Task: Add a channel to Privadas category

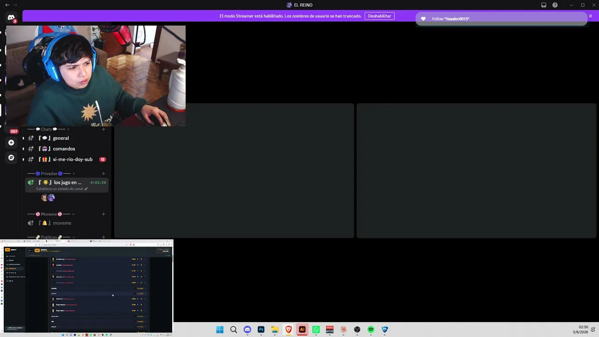Action: click(x=103, y=174)
